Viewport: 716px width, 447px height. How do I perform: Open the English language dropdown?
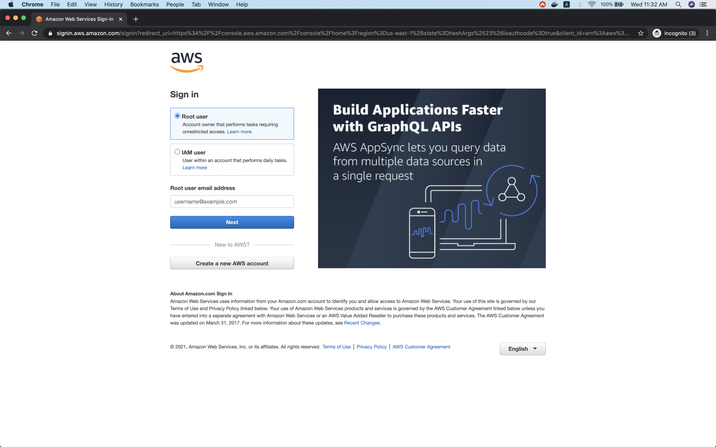(522, 349)
